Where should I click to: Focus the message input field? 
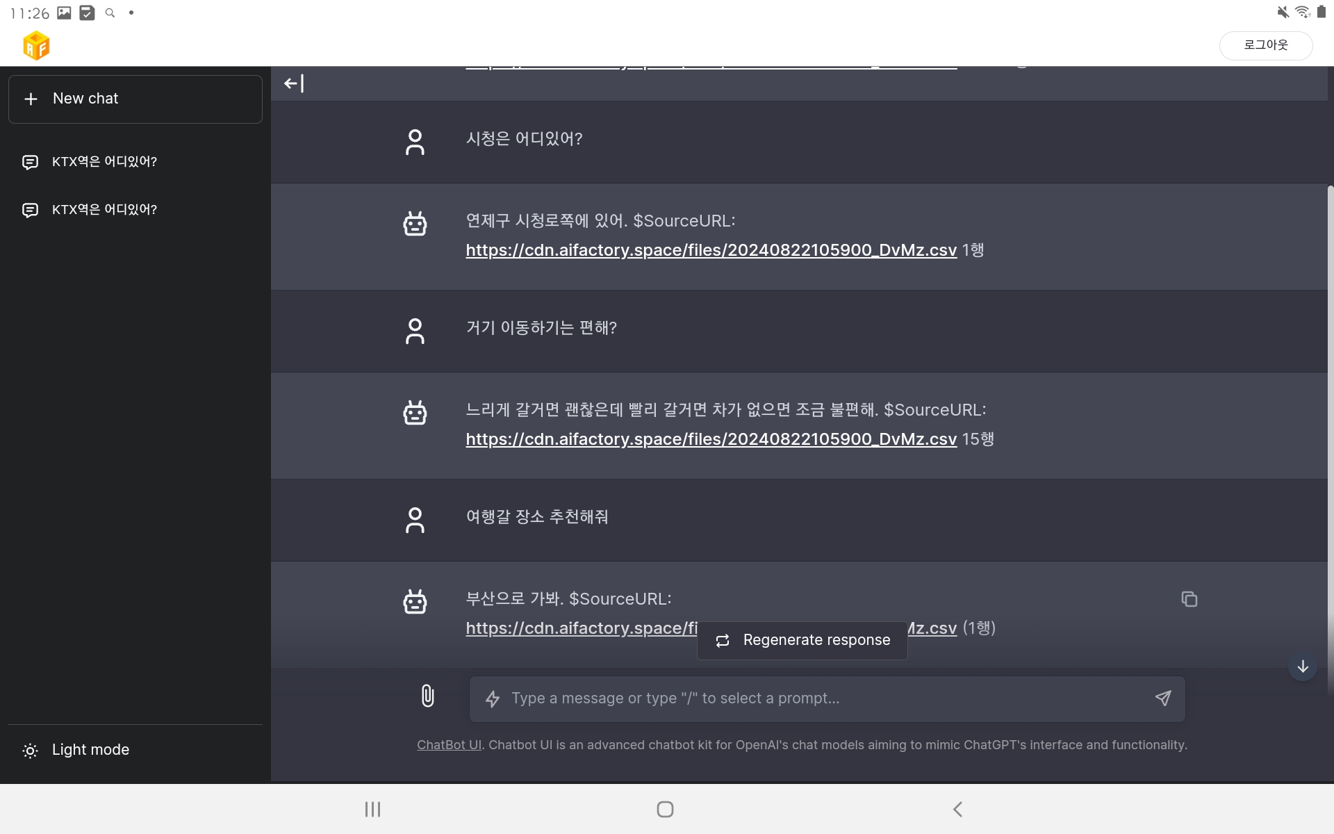[820, 698]
